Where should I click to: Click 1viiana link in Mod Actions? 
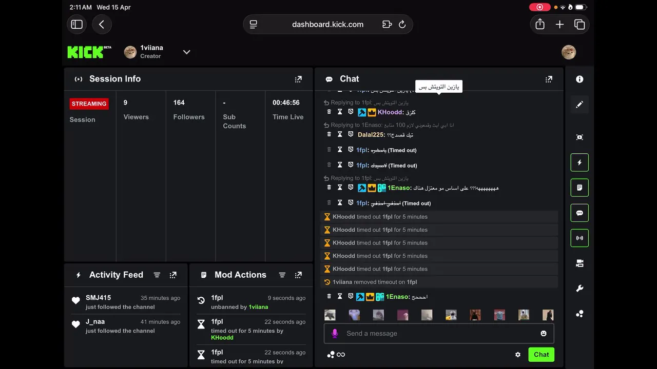[258, 307]
